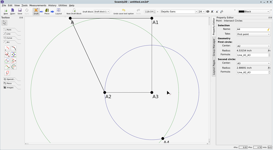The width and height of the screenshot is (273, 150).
Task: Switch to Layout mode icon
Action: point(58,11)
